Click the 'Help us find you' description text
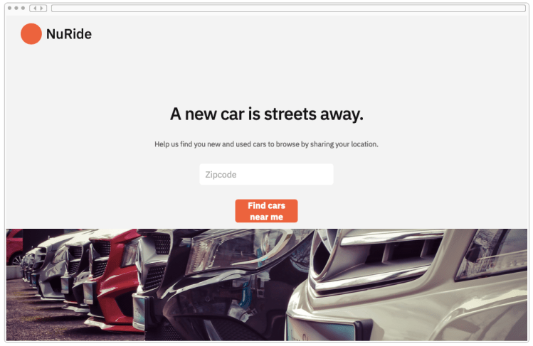533x346 pixels. coord(266,144)
